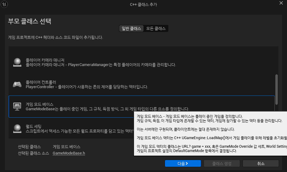This screenshot has width=287, height=172.
Task: Click the PlayerCameraManager description line
Action: [101, 65]
